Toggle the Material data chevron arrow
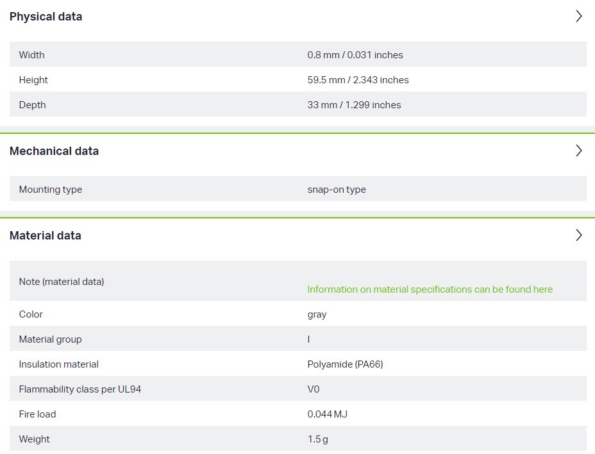This screenshot has width=595, height=454. tap(578, 236)
